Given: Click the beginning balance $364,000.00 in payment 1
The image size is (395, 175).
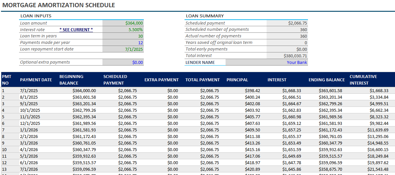Looking at the screenshot, I should [x=84, y=90].
